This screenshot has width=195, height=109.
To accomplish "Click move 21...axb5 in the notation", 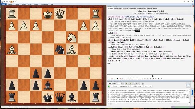I will (x=111, y=56).
